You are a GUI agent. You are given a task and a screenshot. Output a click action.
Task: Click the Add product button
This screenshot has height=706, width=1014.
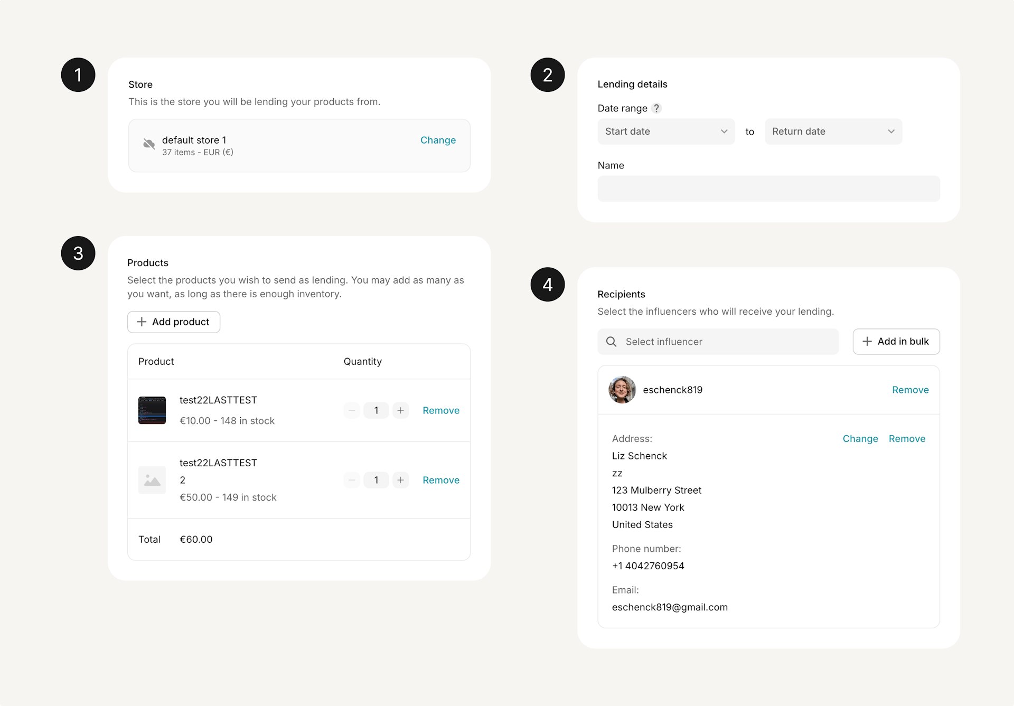173,322
